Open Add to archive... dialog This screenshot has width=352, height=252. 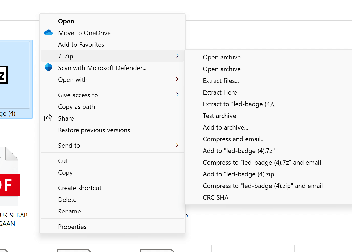(x=225, y=127)
